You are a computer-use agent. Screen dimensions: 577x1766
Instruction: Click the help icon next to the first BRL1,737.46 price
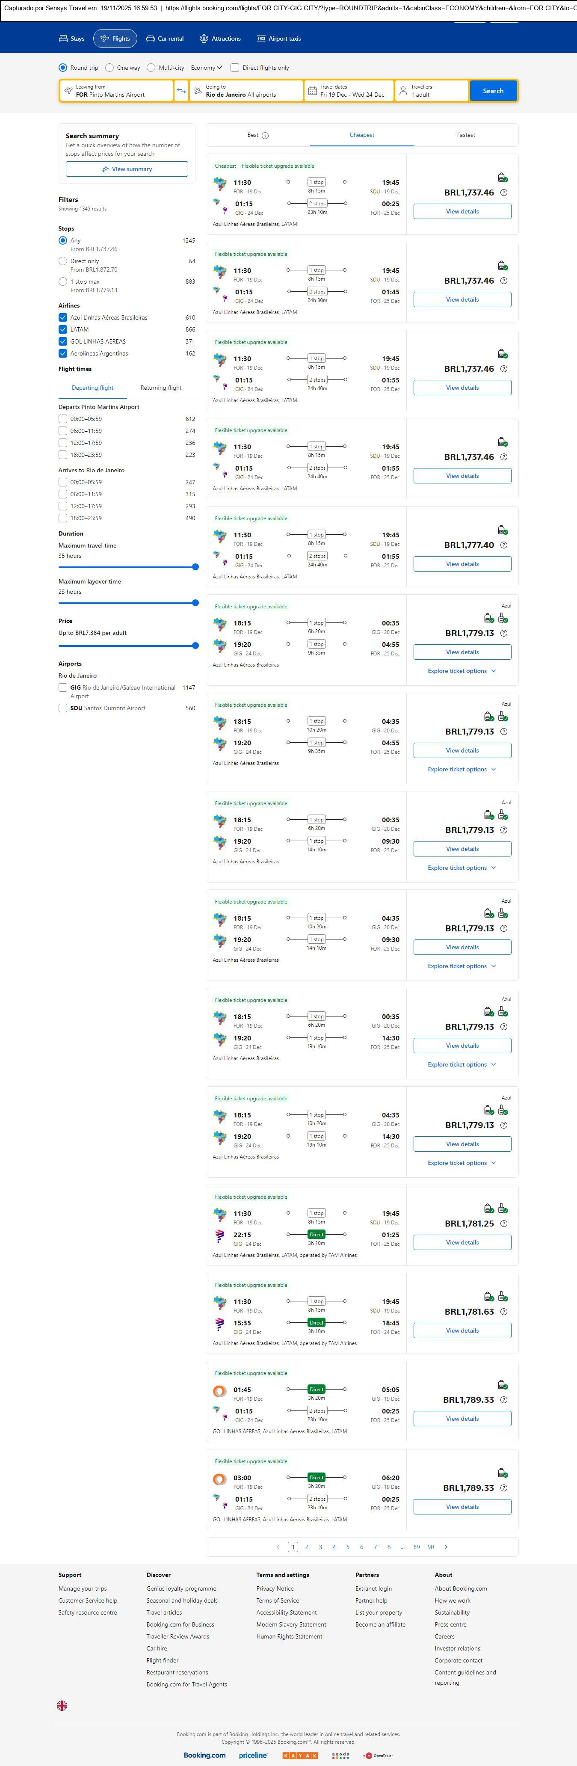504,193
